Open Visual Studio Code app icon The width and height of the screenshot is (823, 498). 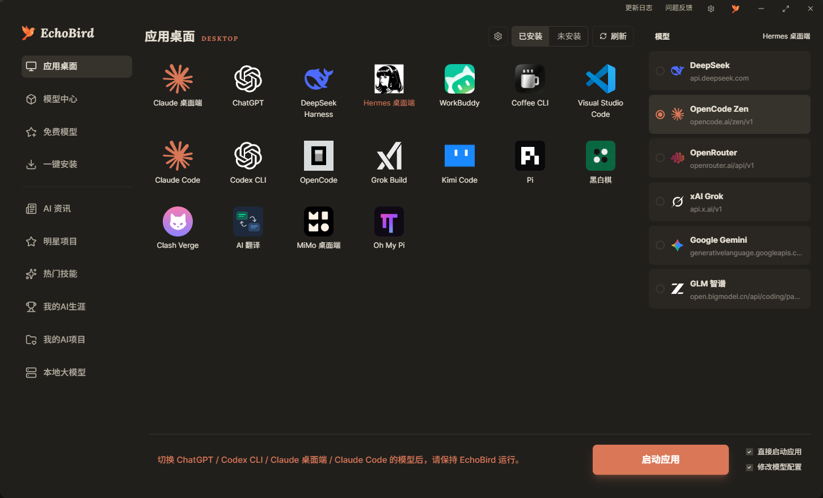(601, 79)
